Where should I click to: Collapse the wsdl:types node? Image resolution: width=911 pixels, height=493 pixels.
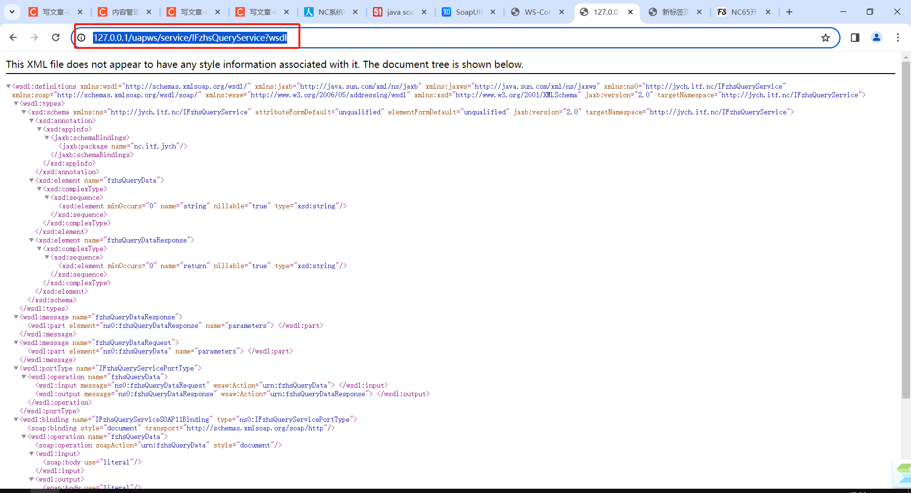pos(16,103)
